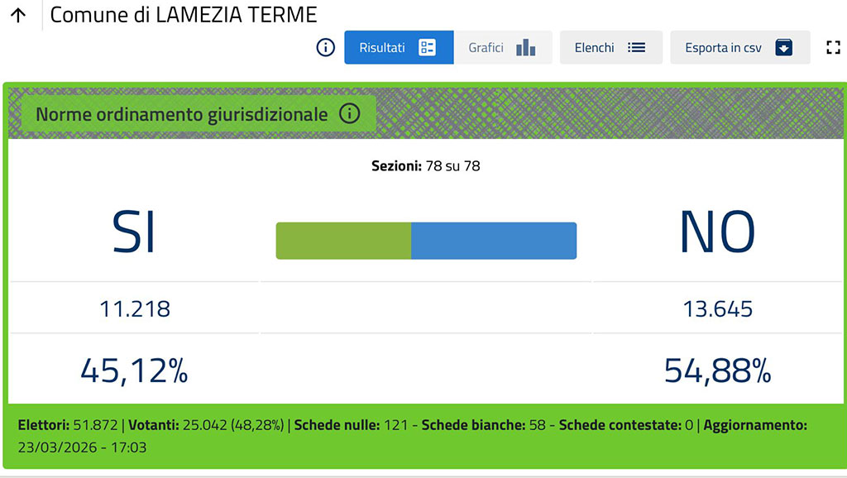The height and width of the screenshot is (478, 847).
Task: Click the Grafici bar chart icon
Action: pyautogui.click(x=525, y=47)
